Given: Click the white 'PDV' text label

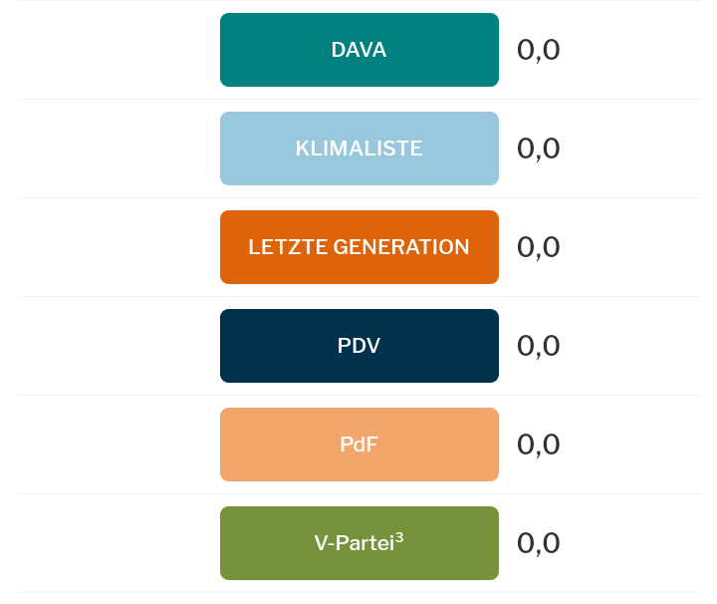Looking at the screenshot, I should coord(358,346).
